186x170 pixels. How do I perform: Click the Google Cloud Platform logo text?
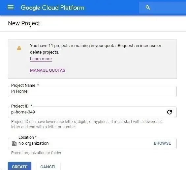pyautogui.click(x=52, y=8)
